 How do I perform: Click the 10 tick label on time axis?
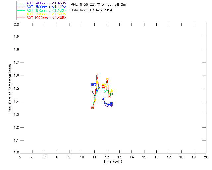(82, 157)
